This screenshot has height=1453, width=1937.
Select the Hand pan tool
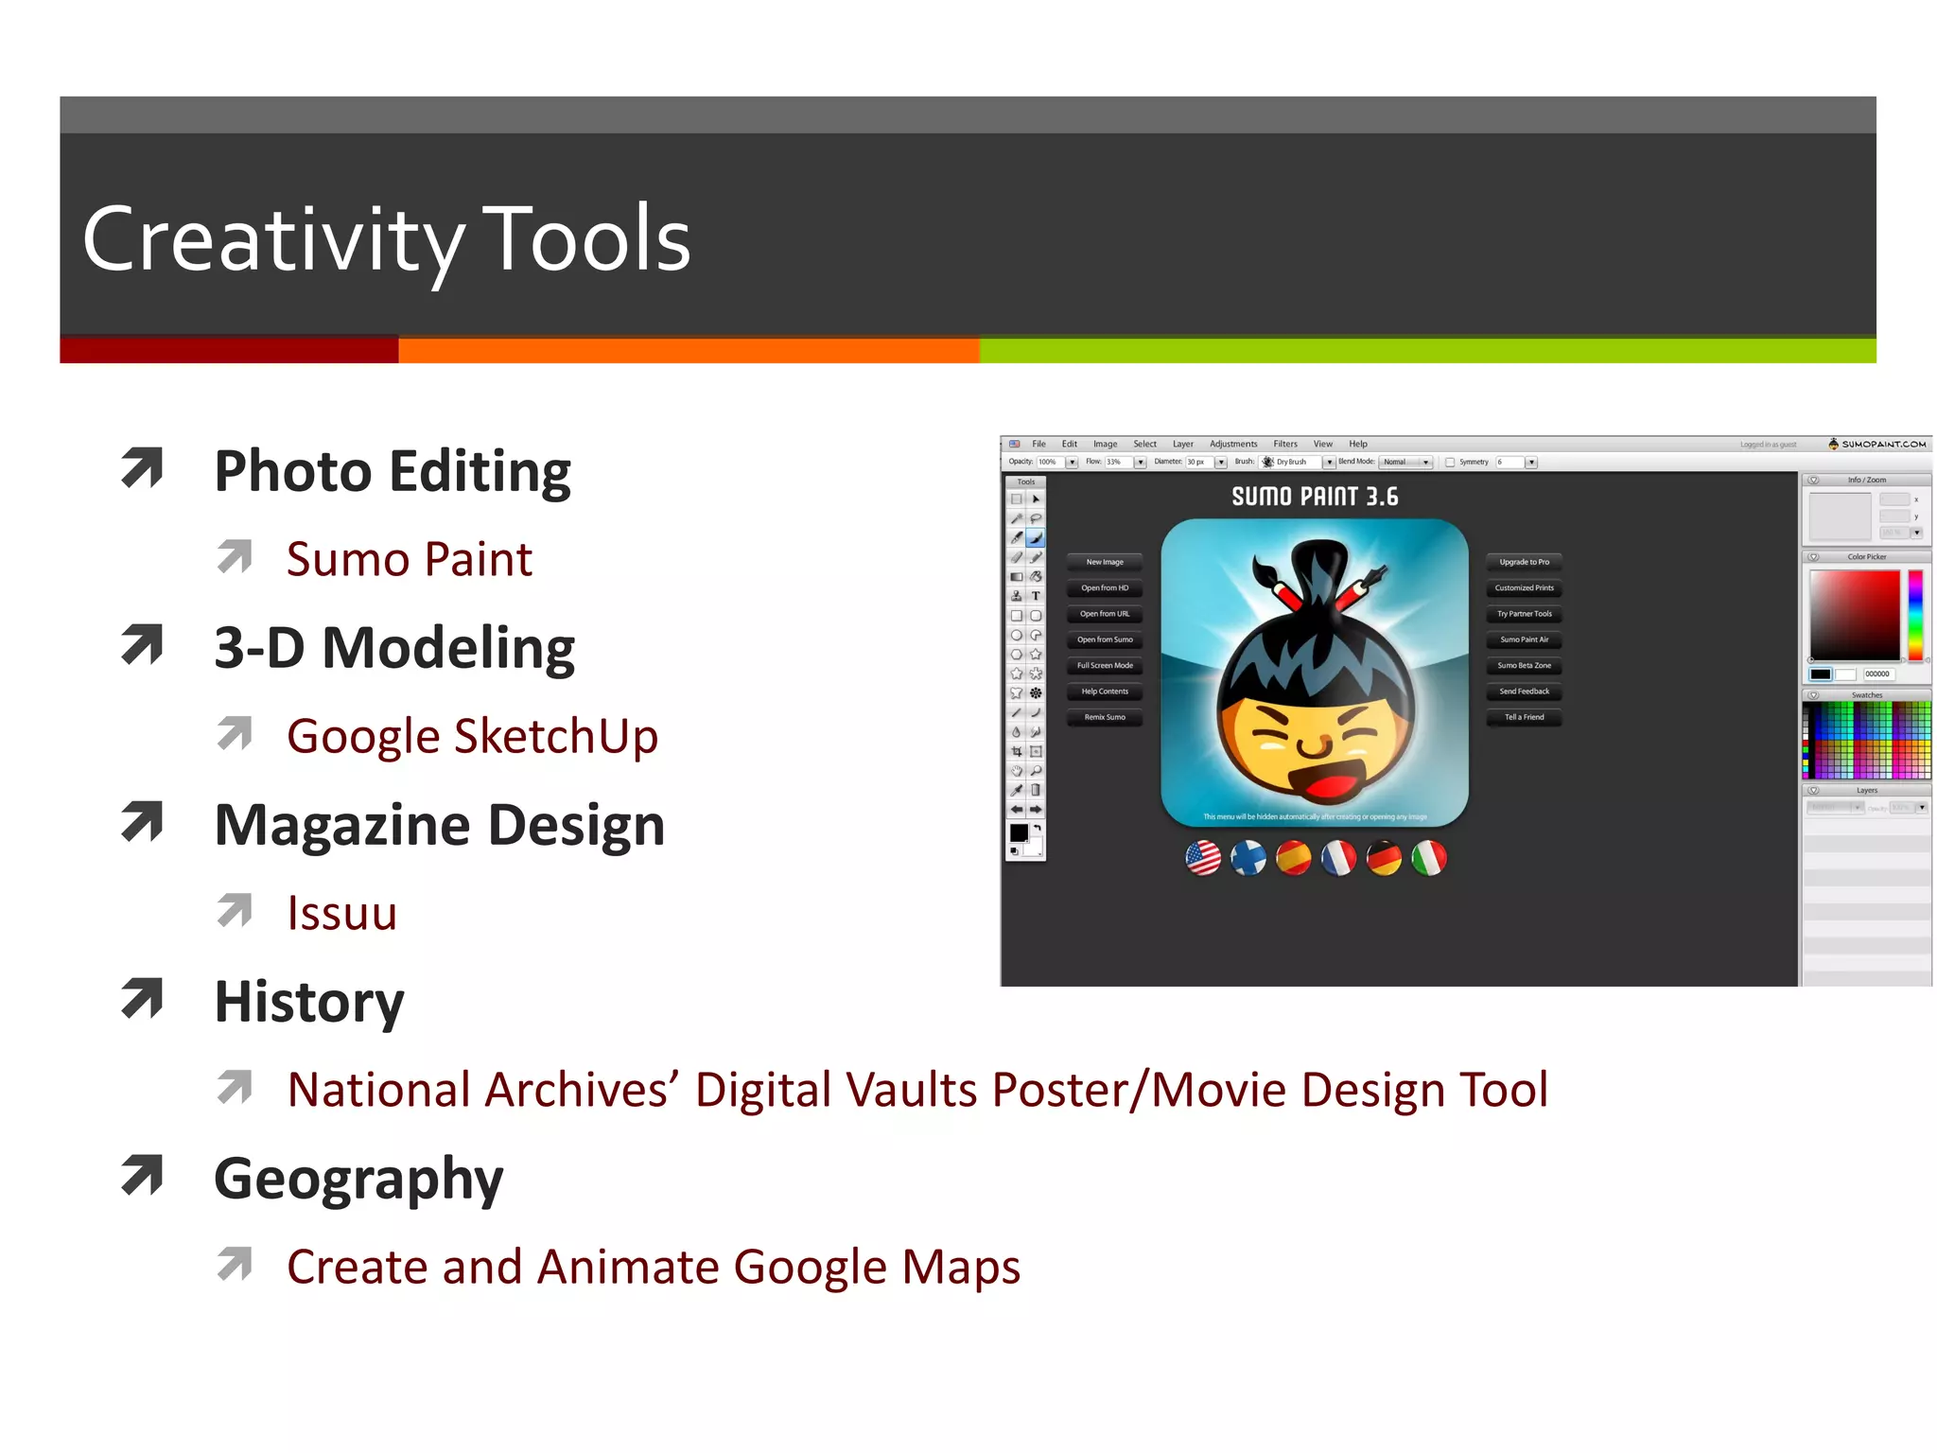[1017, 770]
